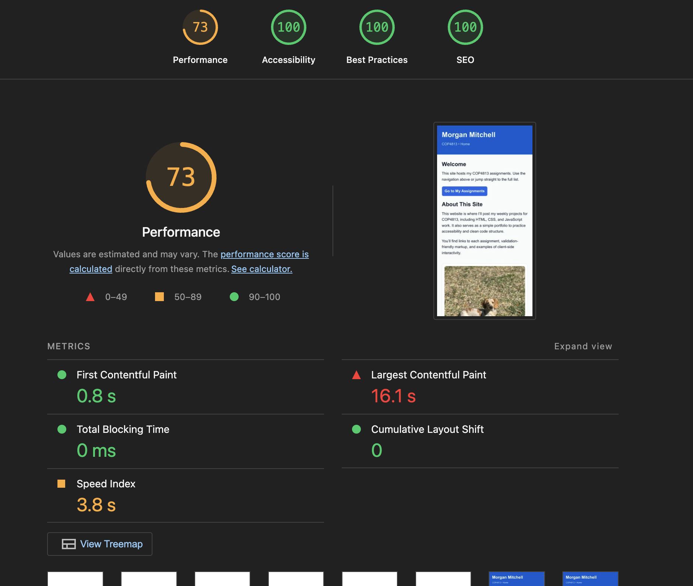Click the orange square beside Speed Index
Image resolution: width=693 pixels, height=586 pixels.
61,484
